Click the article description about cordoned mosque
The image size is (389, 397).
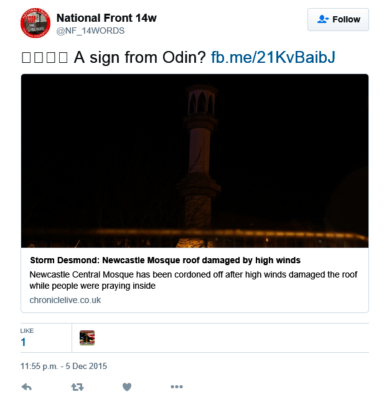pyautogui.click(x=193, y=280)
